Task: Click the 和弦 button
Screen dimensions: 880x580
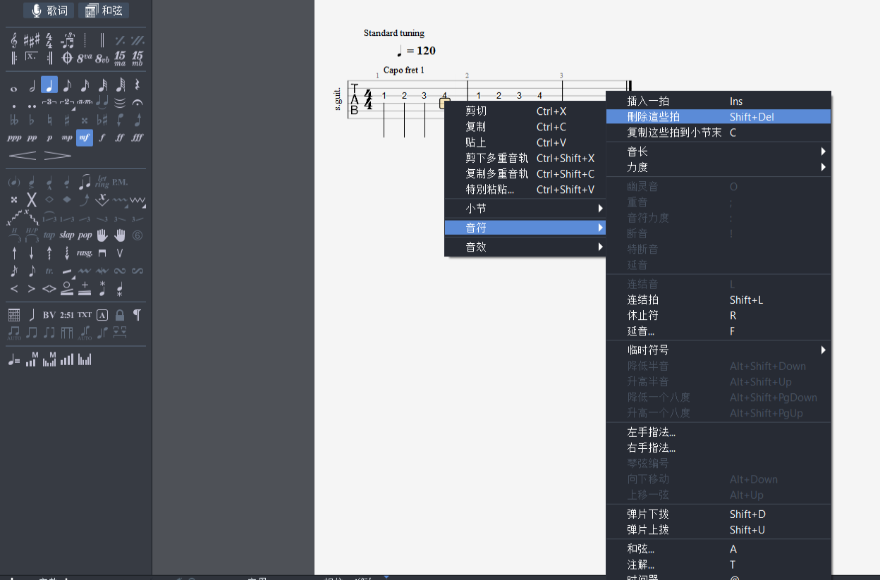Action: [x=103, y=11]
